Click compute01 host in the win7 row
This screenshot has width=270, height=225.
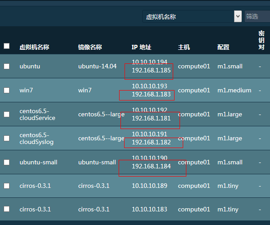(194, 91)
